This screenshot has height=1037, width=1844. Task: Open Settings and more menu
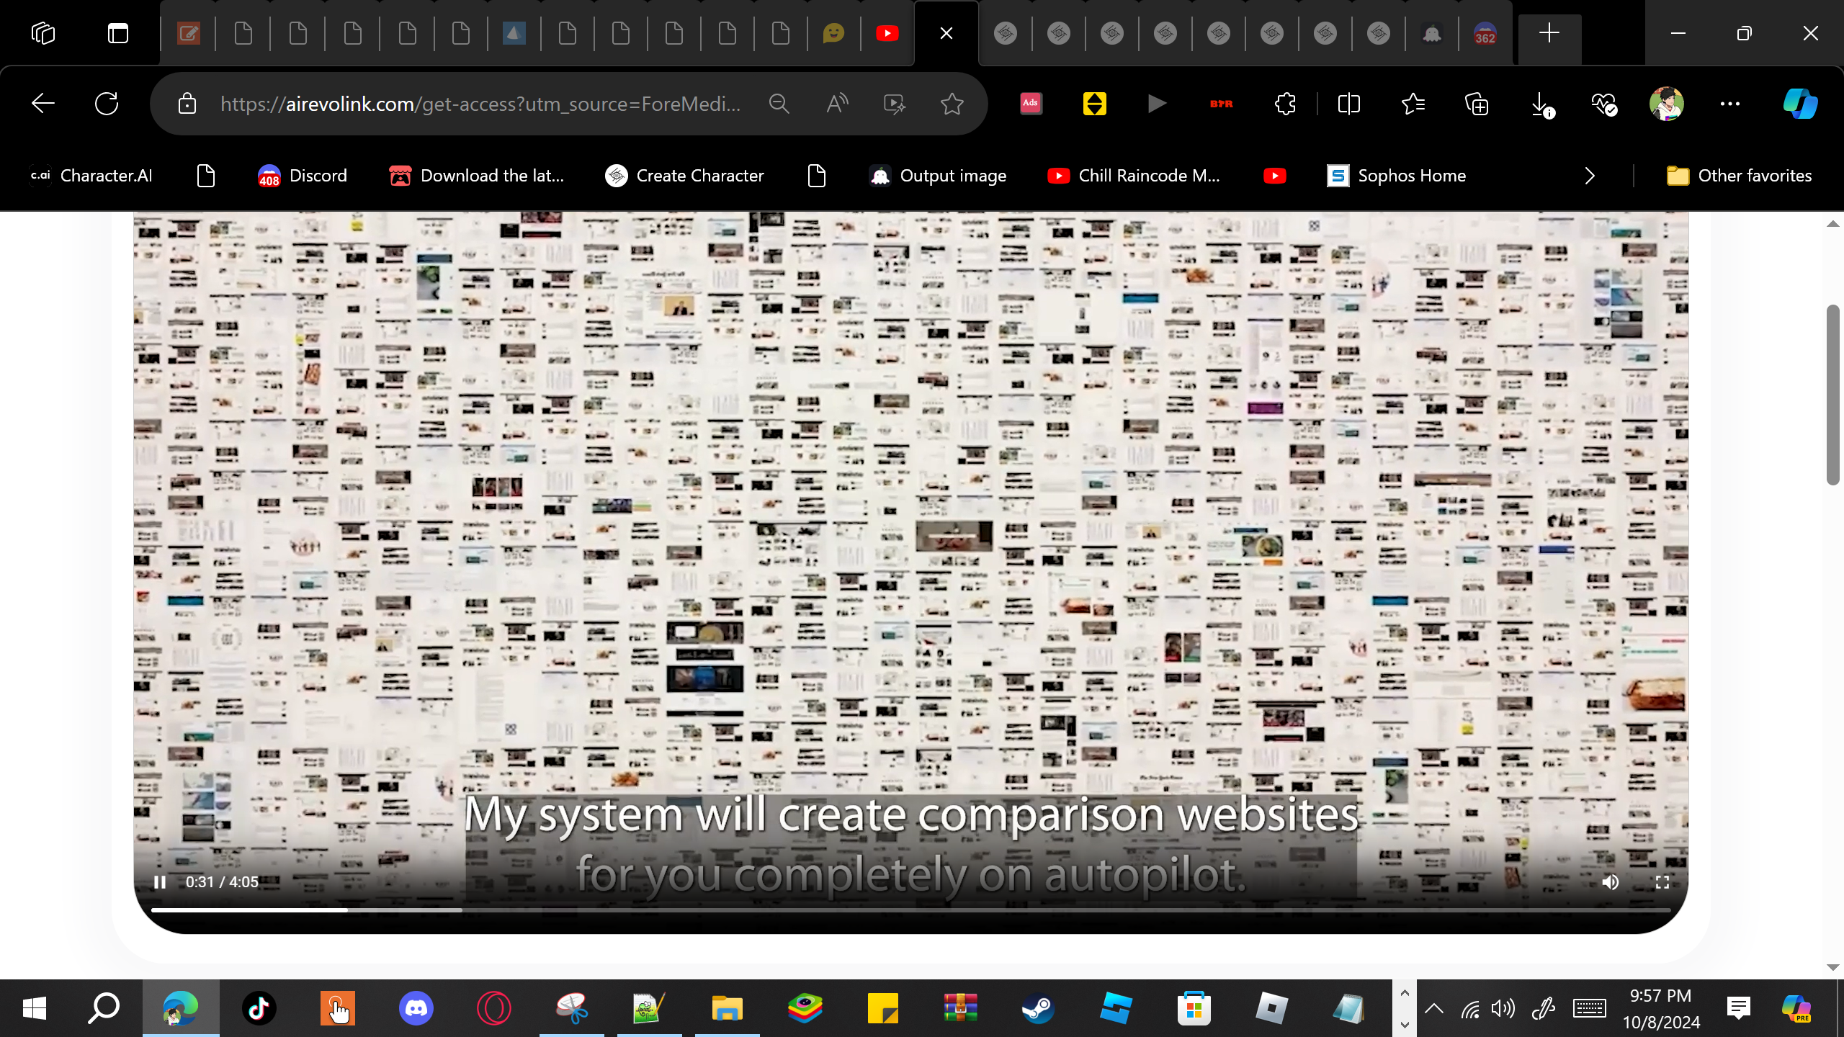(x=1730, y=104)
